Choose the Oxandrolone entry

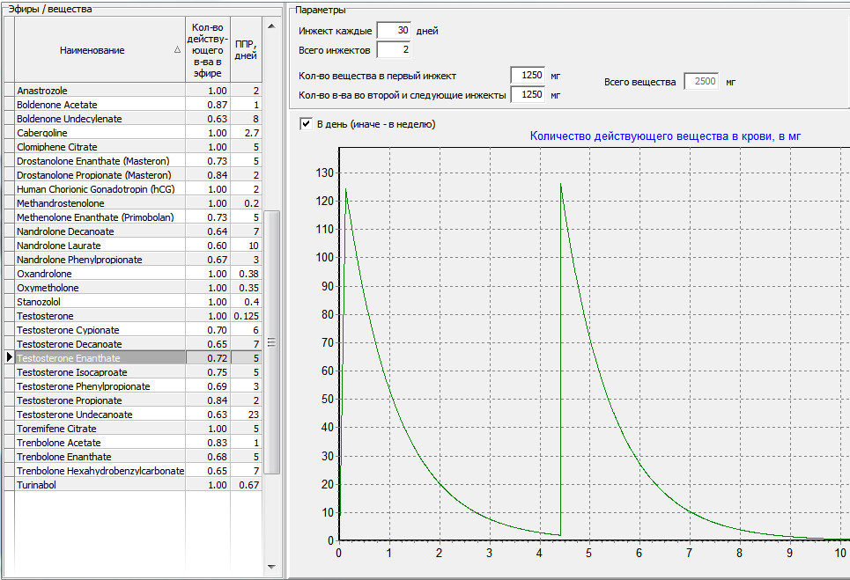100,274
